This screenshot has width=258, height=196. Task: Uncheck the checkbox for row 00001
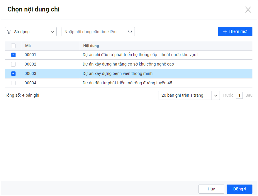point(13,55)
